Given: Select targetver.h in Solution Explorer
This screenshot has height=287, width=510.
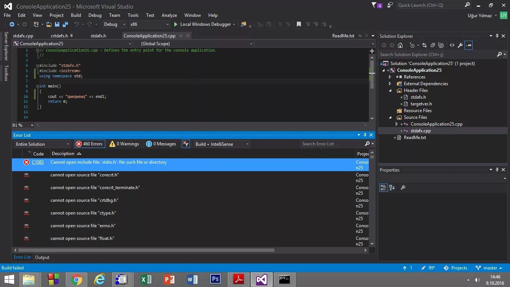Looking at the screenshot, I should pos(421,104).
